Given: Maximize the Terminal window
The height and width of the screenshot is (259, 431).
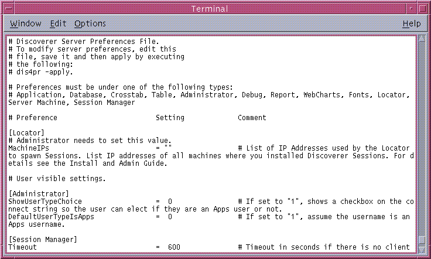Looking at the screenshot, I should 422,9.
